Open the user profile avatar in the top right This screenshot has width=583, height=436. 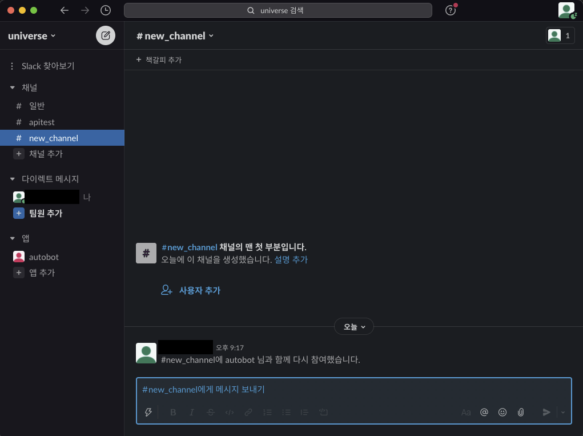pos(566,10)
